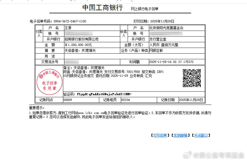The height and width of the screenshot is (161, 247).
Task: Select verification code PLypB1qFnAKz4GNujxPsbAY18DM=
Action: (104, 94)
